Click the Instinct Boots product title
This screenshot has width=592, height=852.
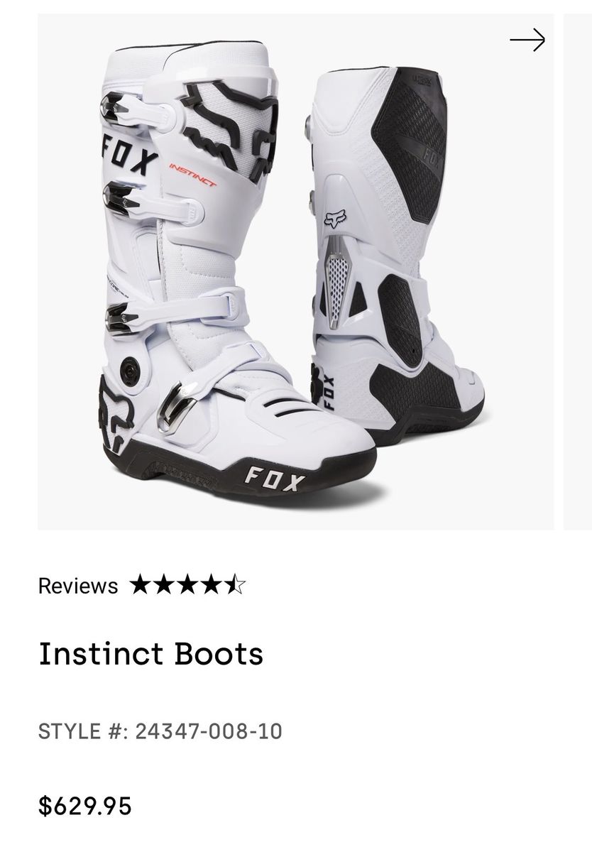tap(150, 654)
